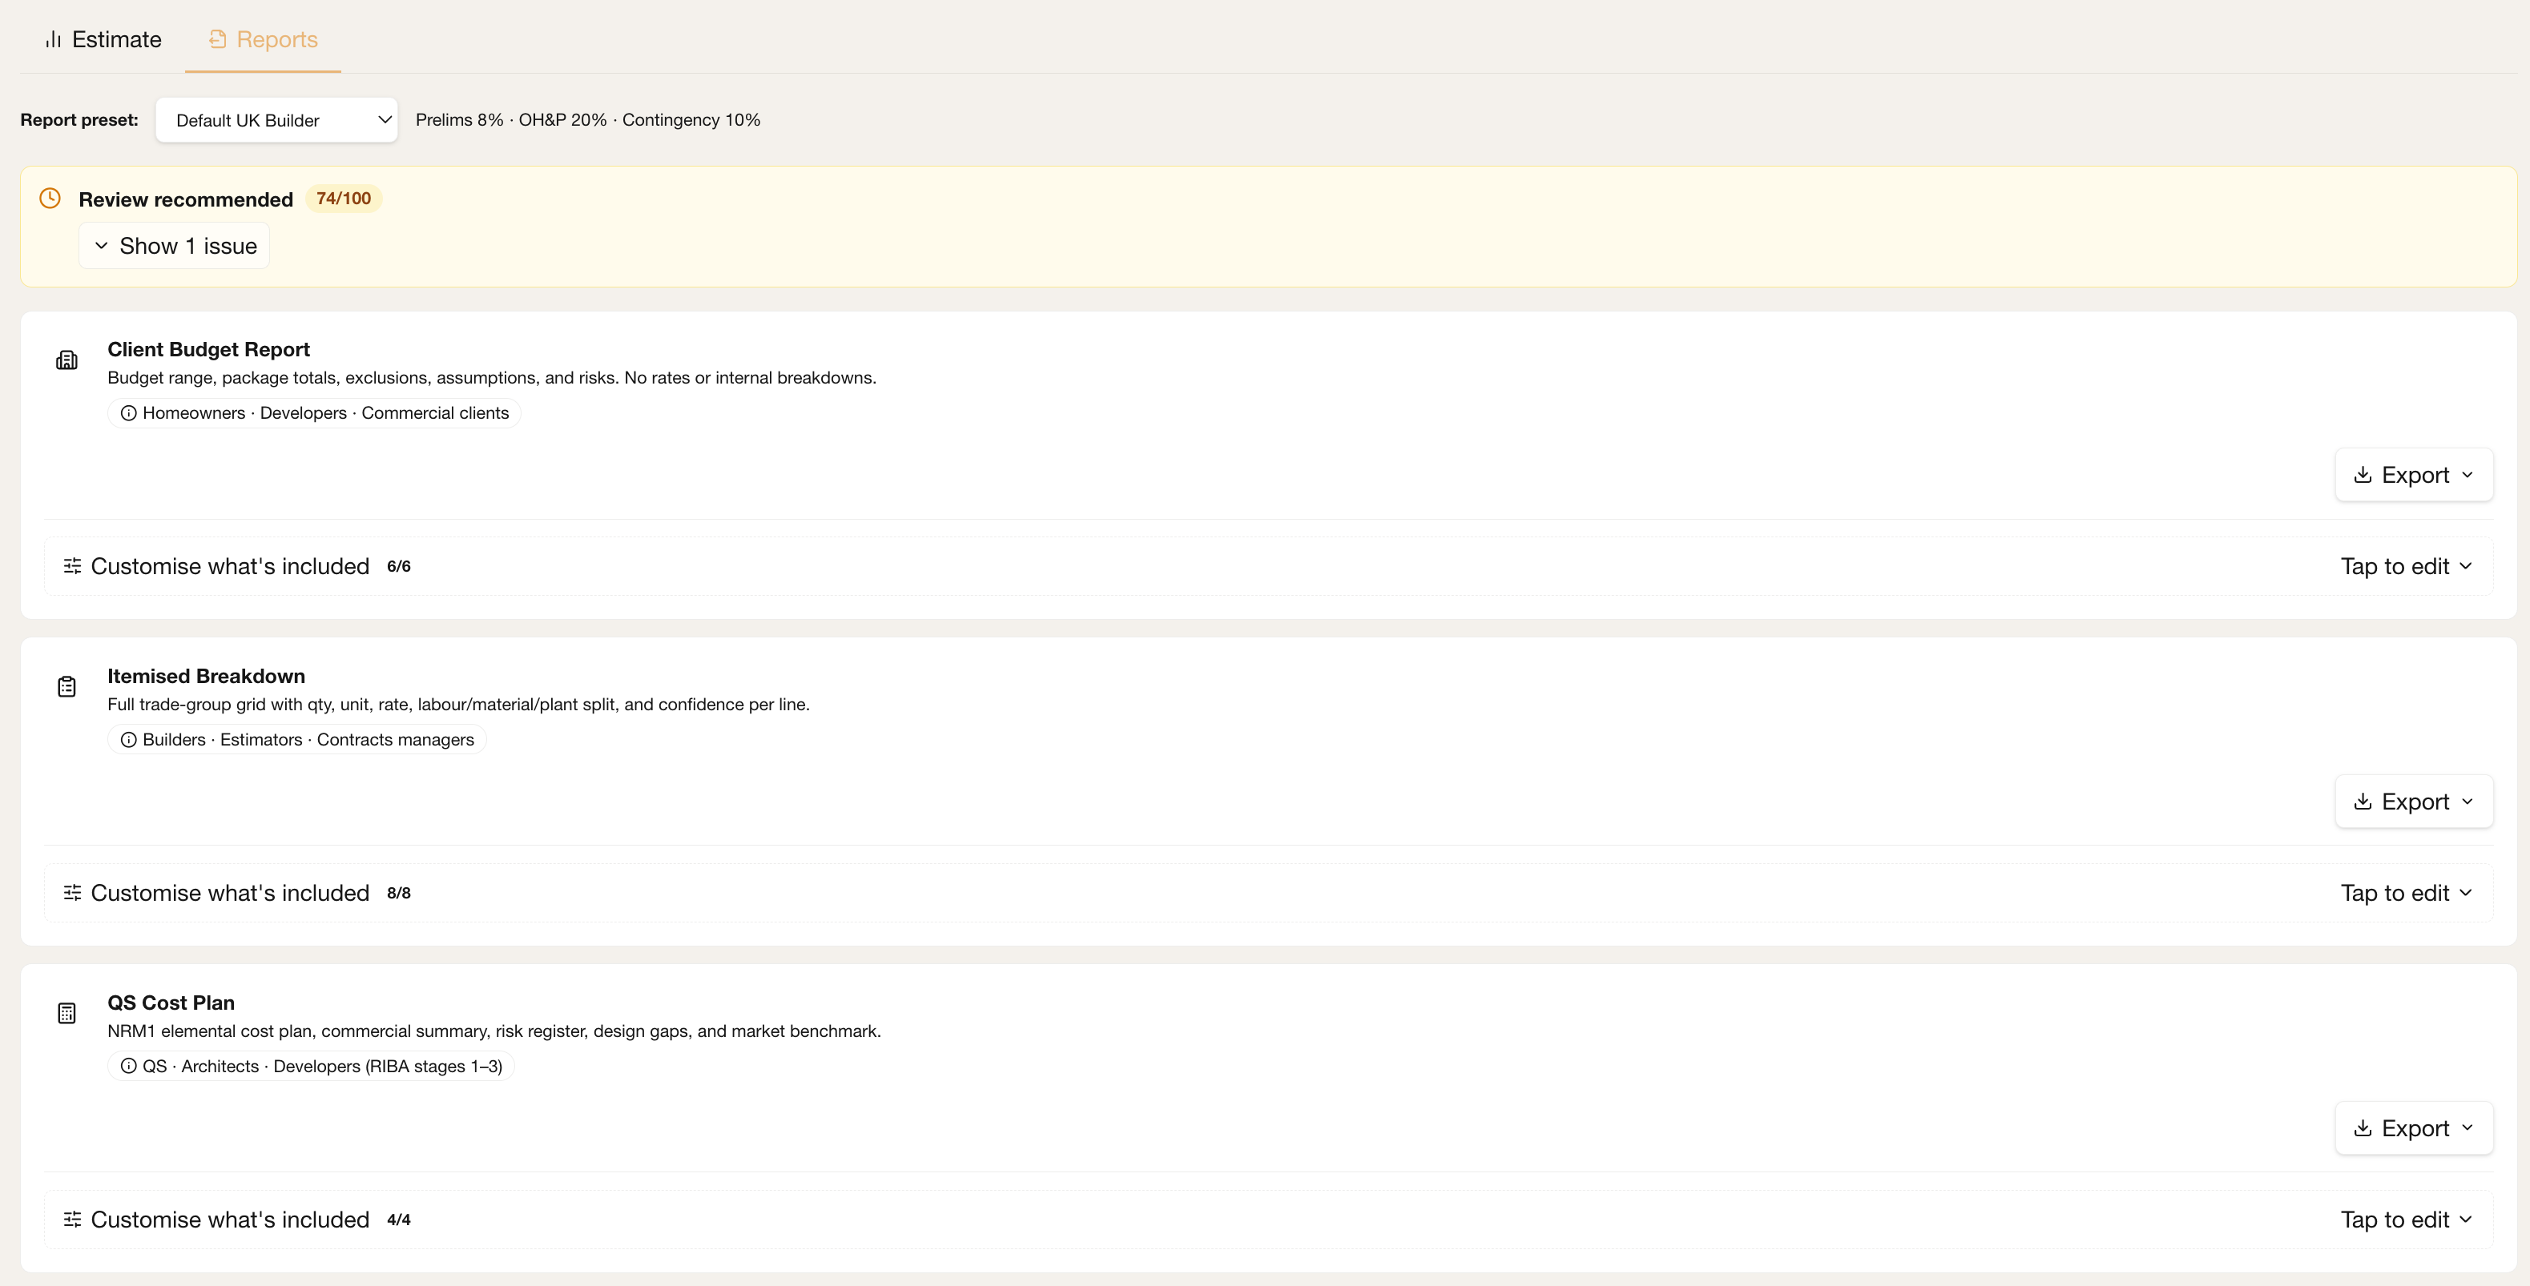Open Export menu for Client Budget Report
The height and width of the screenshot is (1286, 2530).
(x=2414, y=475)
